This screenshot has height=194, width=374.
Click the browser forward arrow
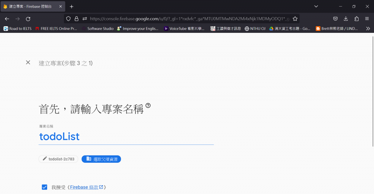pyautogui.click(x=18, y=19)
